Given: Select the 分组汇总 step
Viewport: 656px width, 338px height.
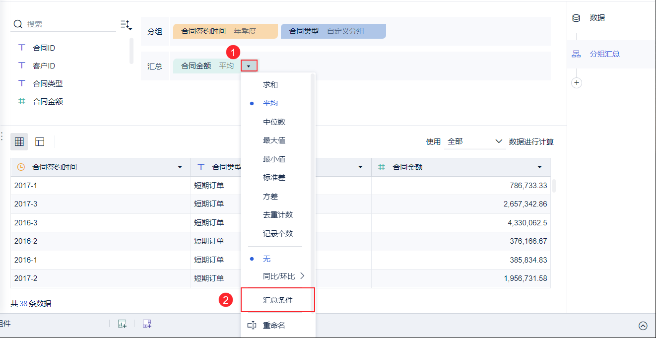Looking at the screenshot, I should (604, 54).
